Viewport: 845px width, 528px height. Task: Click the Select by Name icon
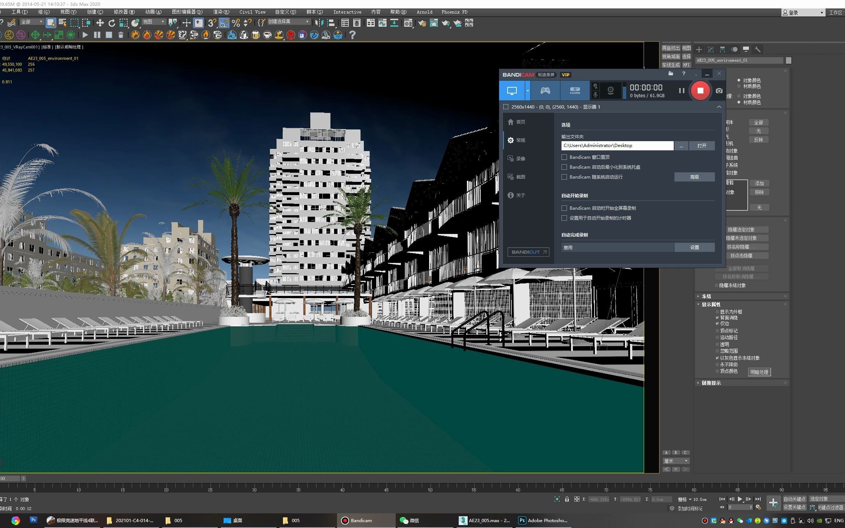click(62, 23)
